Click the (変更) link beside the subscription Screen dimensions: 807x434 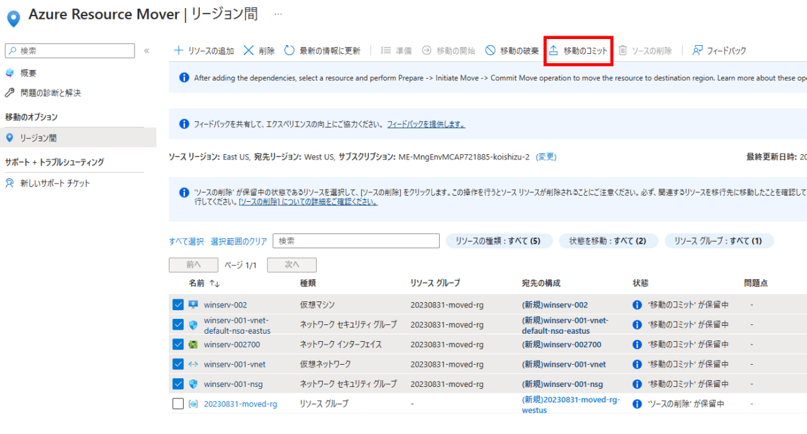pyautogui.click(x=546, y=157)
